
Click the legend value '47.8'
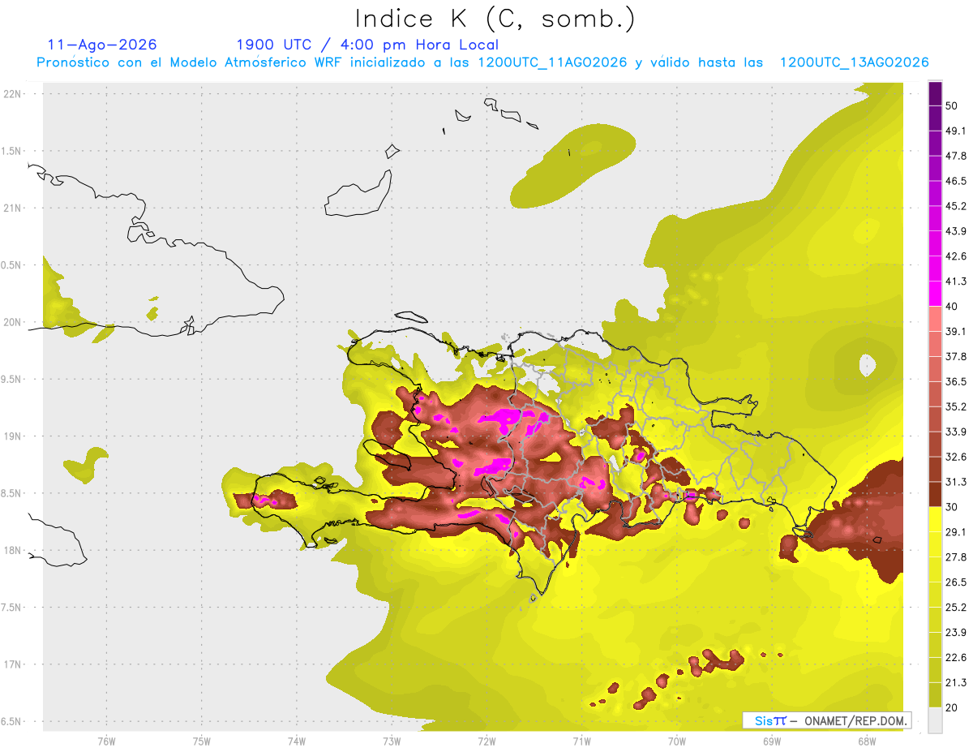point(956,157)
